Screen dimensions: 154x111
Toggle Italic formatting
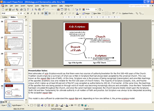31,13
